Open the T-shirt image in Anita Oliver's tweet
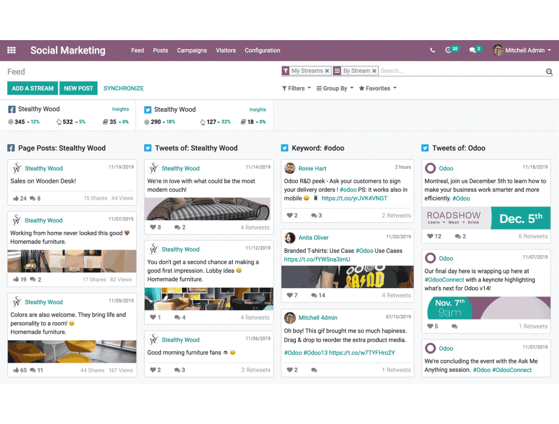Image resolution: width=559 pixels, height=424 pixels. [x=348, y=277]
